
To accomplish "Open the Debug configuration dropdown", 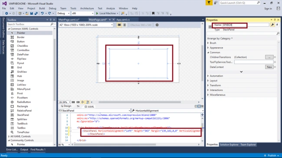I will [63, 13].
